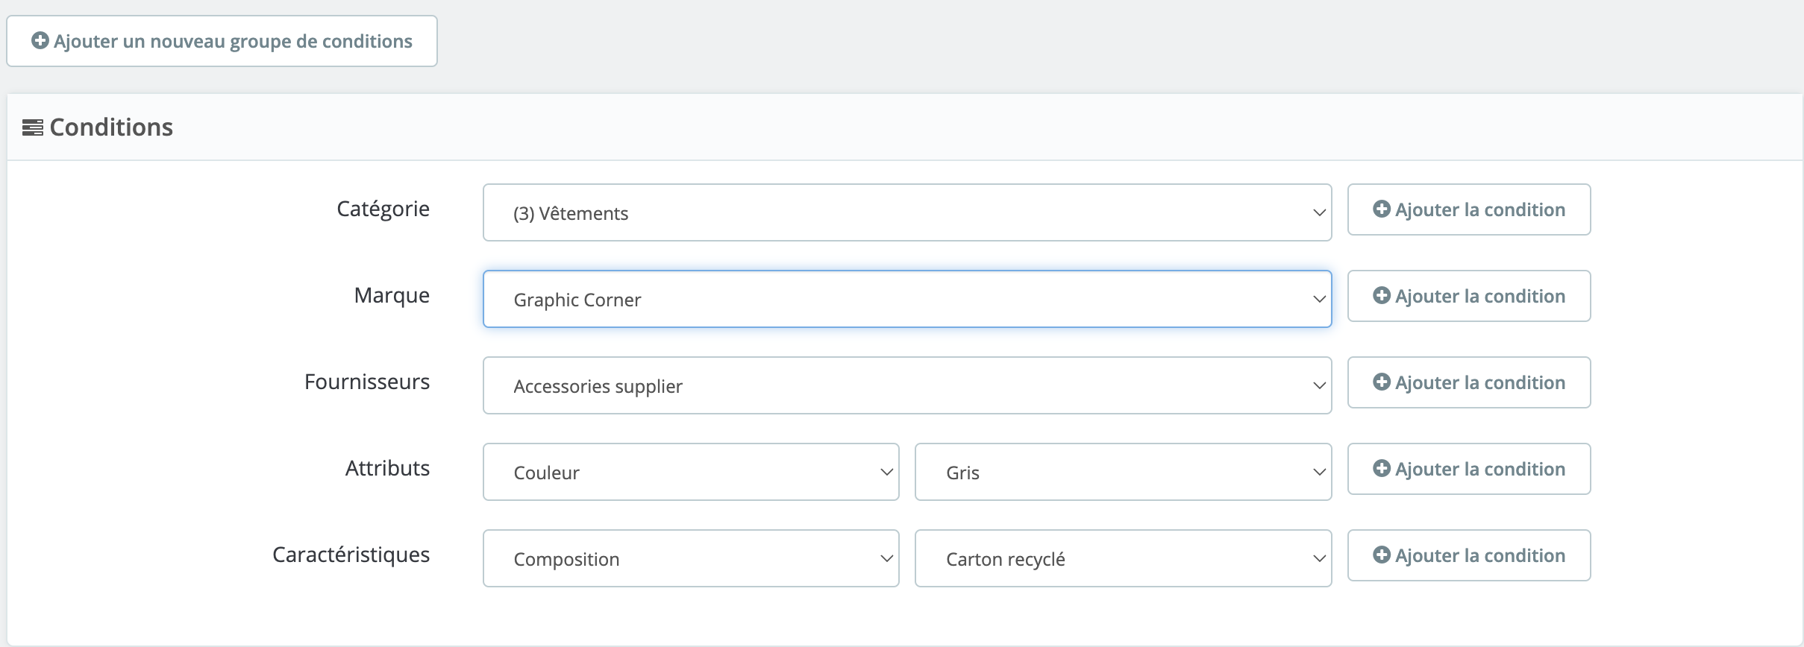Add the Catégorie condition
Screen dimensions: 1804x647
[1469, 209]
